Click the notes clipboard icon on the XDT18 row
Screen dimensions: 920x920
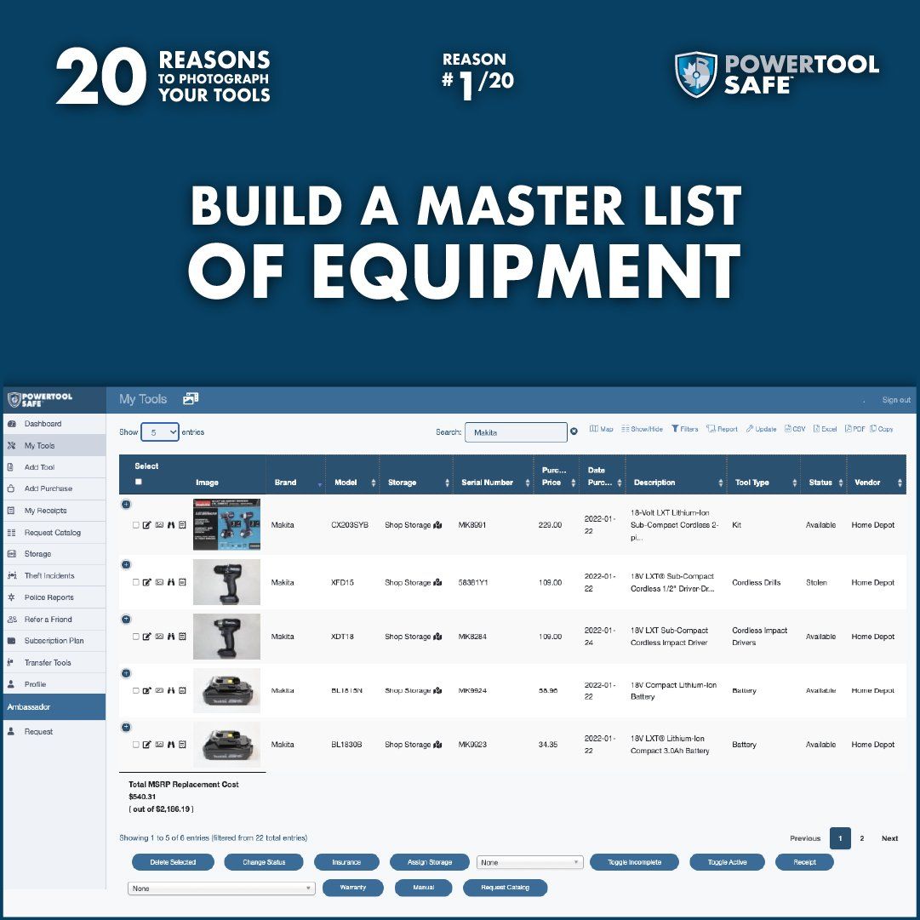click(x=182, y=637)
